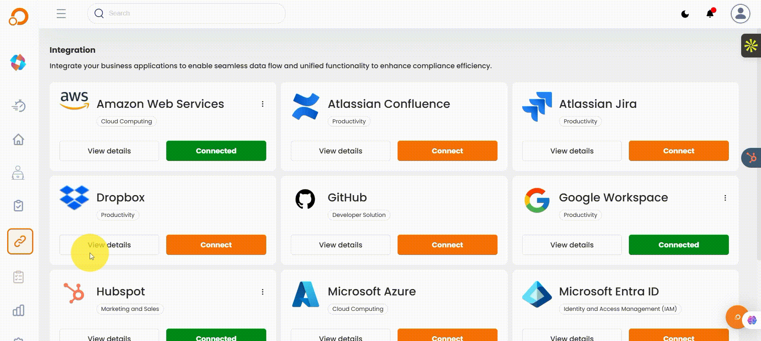
Task: Open Integration link icon in sidebar
Action: (20, 241)
